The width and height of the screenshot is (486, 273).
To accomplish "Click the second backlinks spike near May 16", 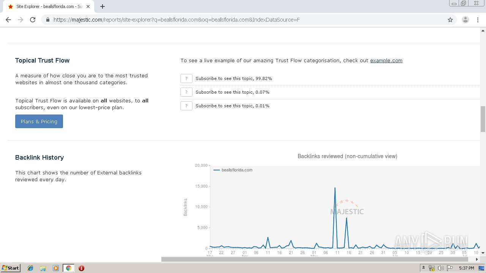I will click(x=346, y=218).
